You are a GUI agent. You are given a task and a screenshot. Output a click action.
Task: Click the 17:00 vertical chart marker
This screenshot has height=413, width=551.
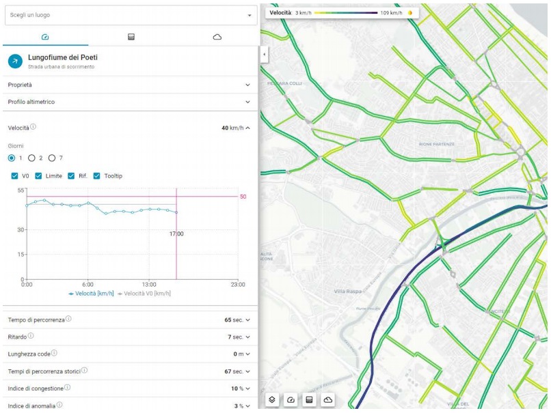(x=176, y=233)
